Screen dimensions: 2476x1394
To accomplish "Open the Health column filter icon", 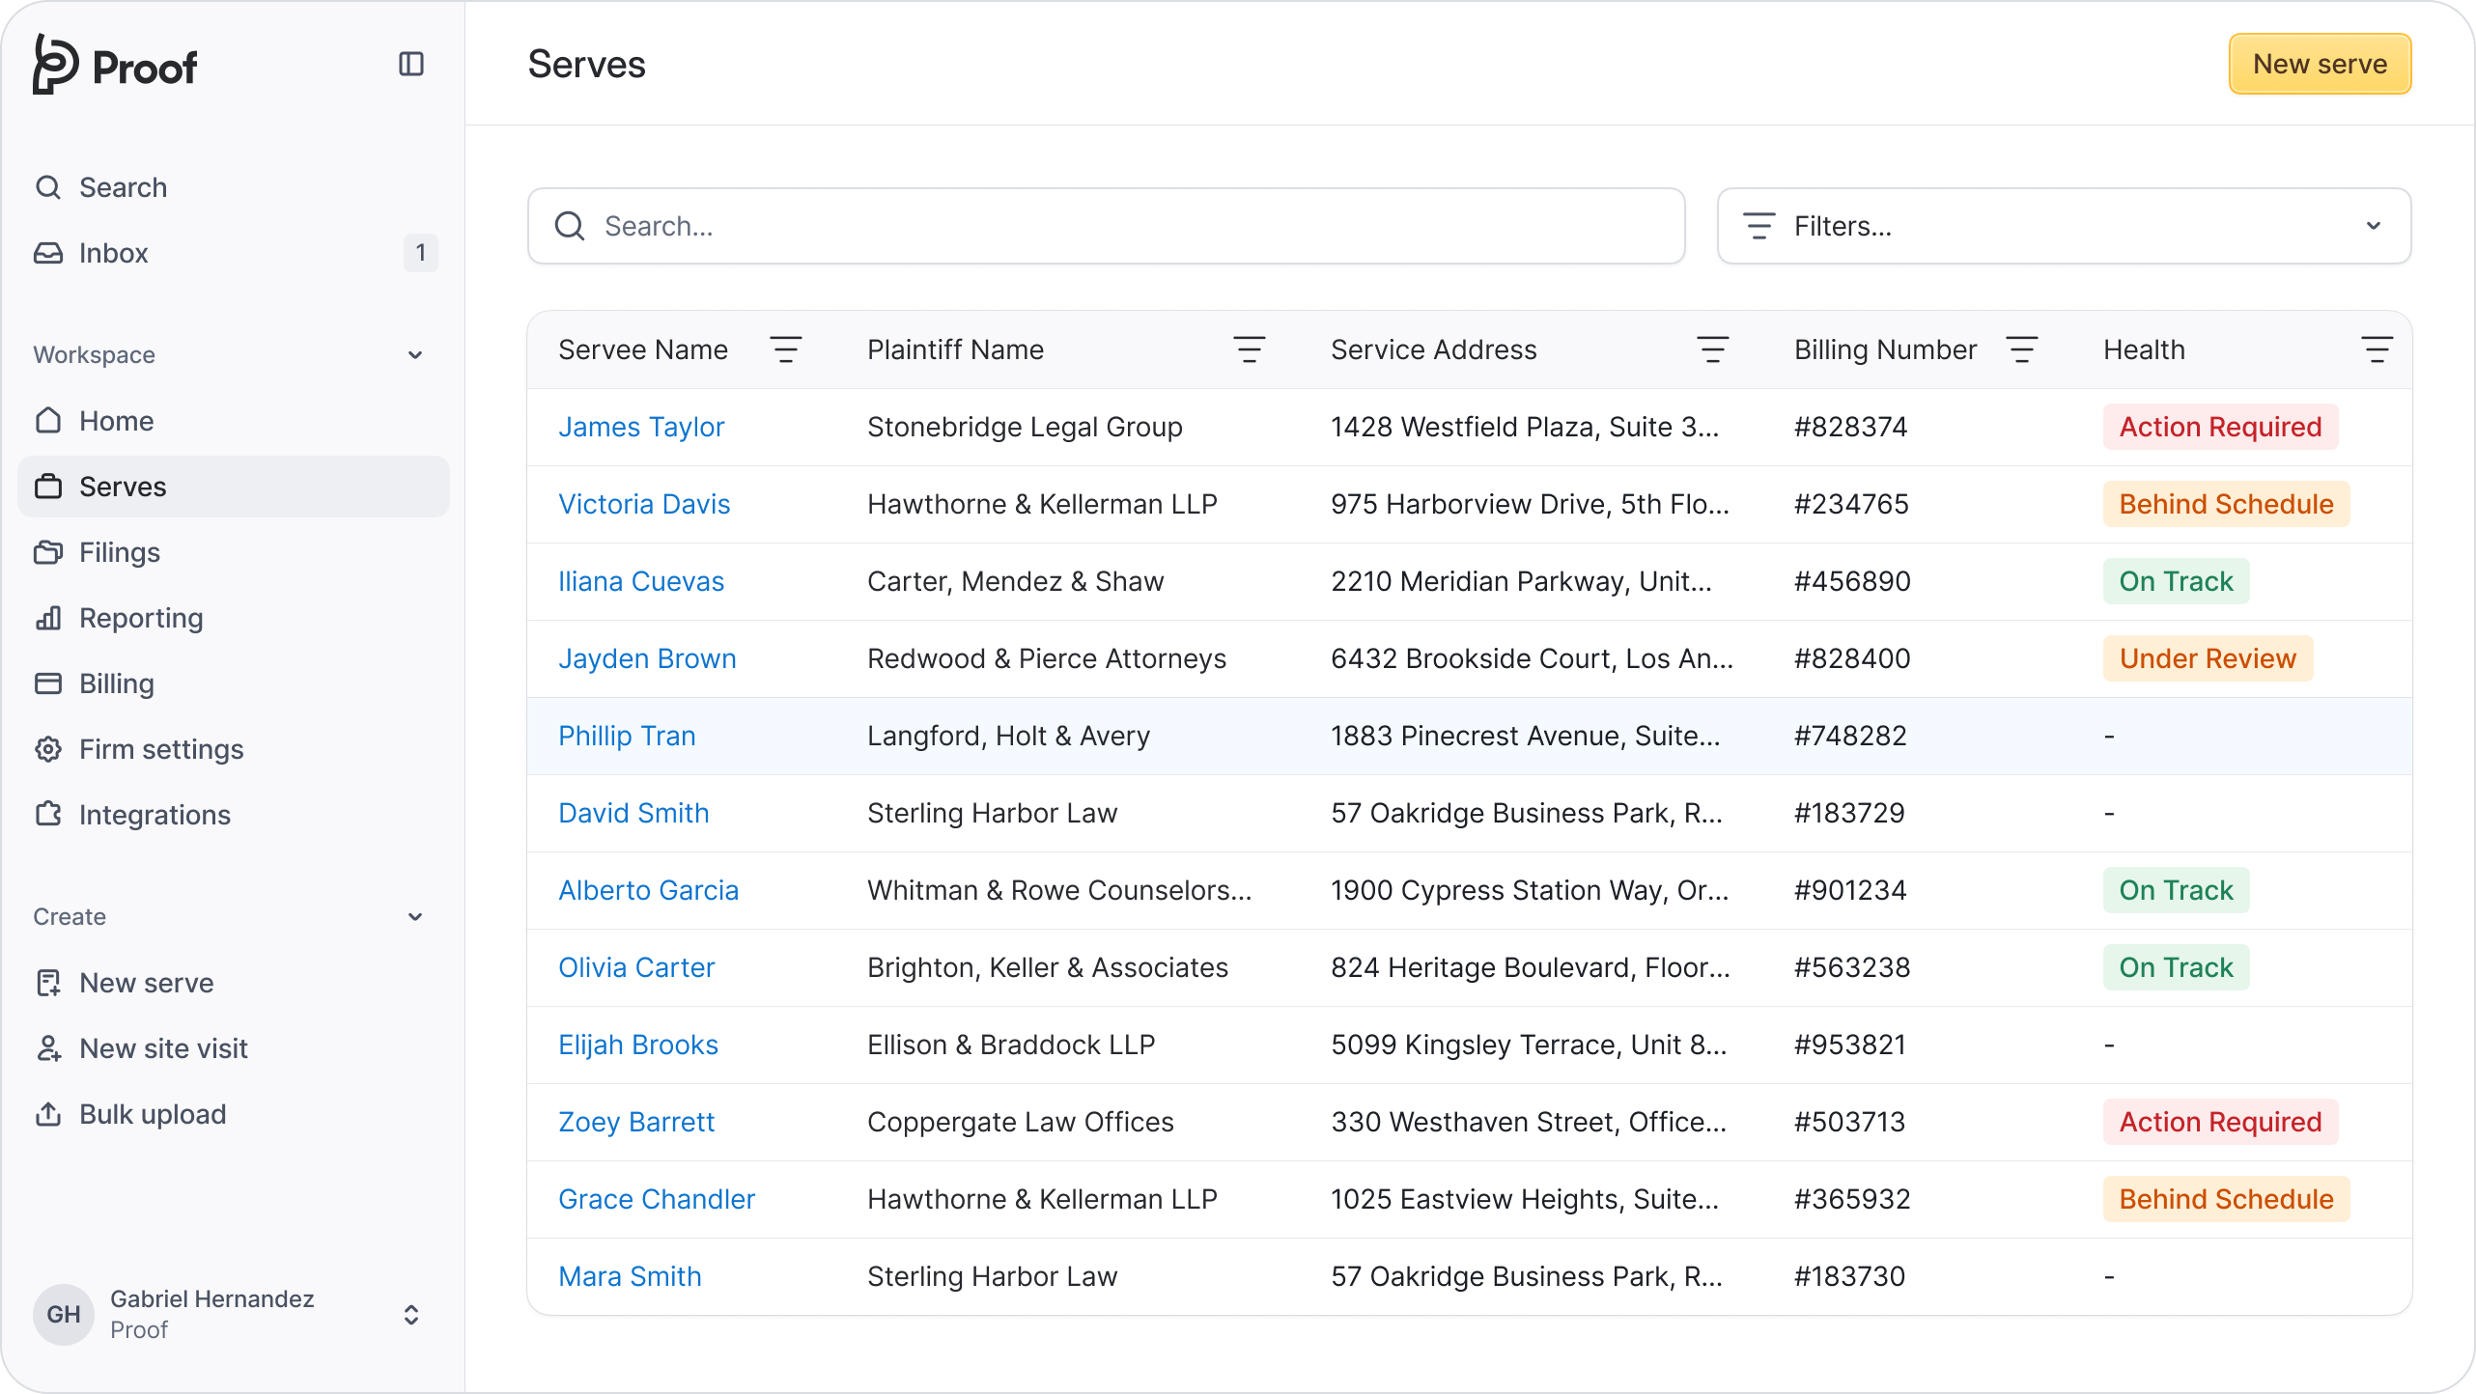I will point(2377,349).
